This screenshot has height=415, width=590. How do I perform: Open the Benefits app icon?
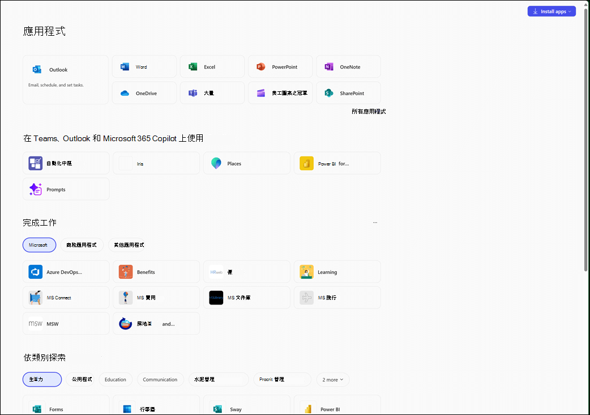(126, 272)
